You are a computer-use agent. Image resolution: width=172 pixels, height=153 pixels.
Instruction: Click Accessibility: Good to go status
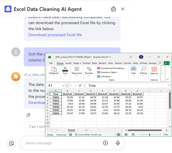[88, 135]
